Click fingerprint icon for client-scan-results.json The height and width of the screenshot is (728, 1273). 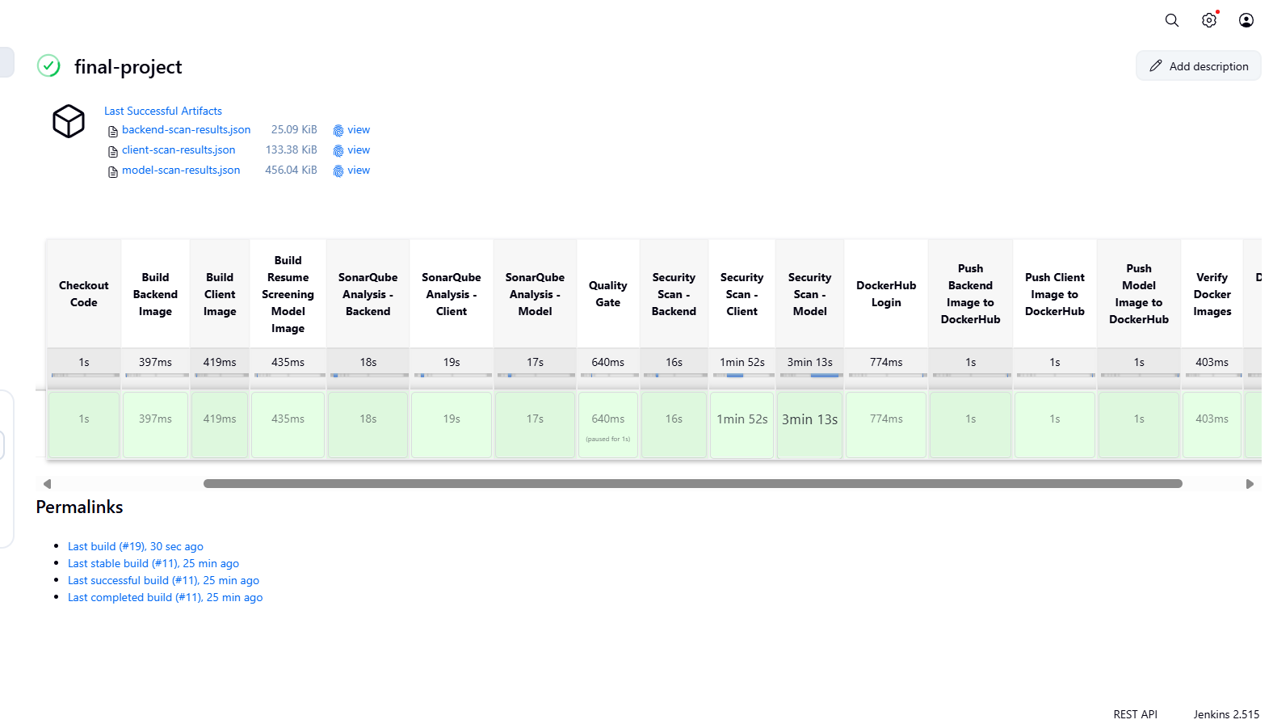[338, 150]
